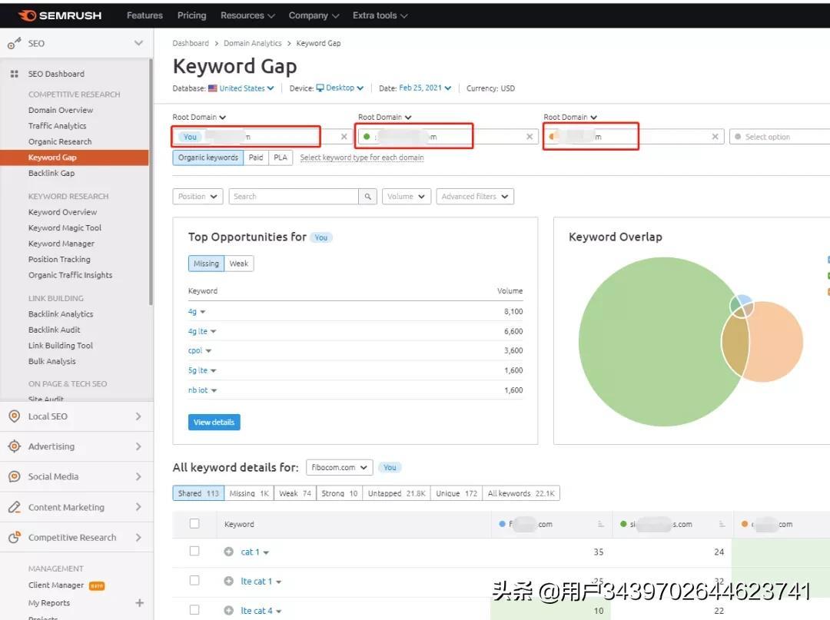This screenshot has width=830, height=620.
Task: Switch to the Shared 113 tab
Action: [x=198, y=493]
